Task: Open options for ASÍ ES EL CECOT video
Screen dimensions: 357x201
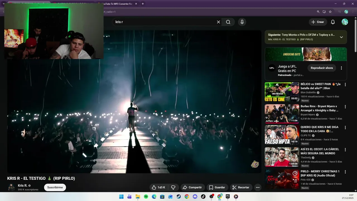Action: tap(345, 150)
